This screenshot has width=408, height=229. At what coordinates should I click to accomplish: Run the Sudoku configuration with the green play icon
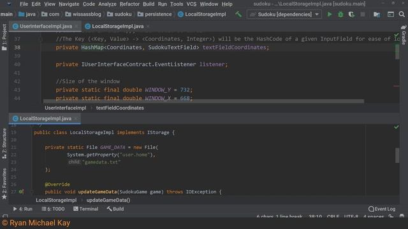click(x=330, y=14)
